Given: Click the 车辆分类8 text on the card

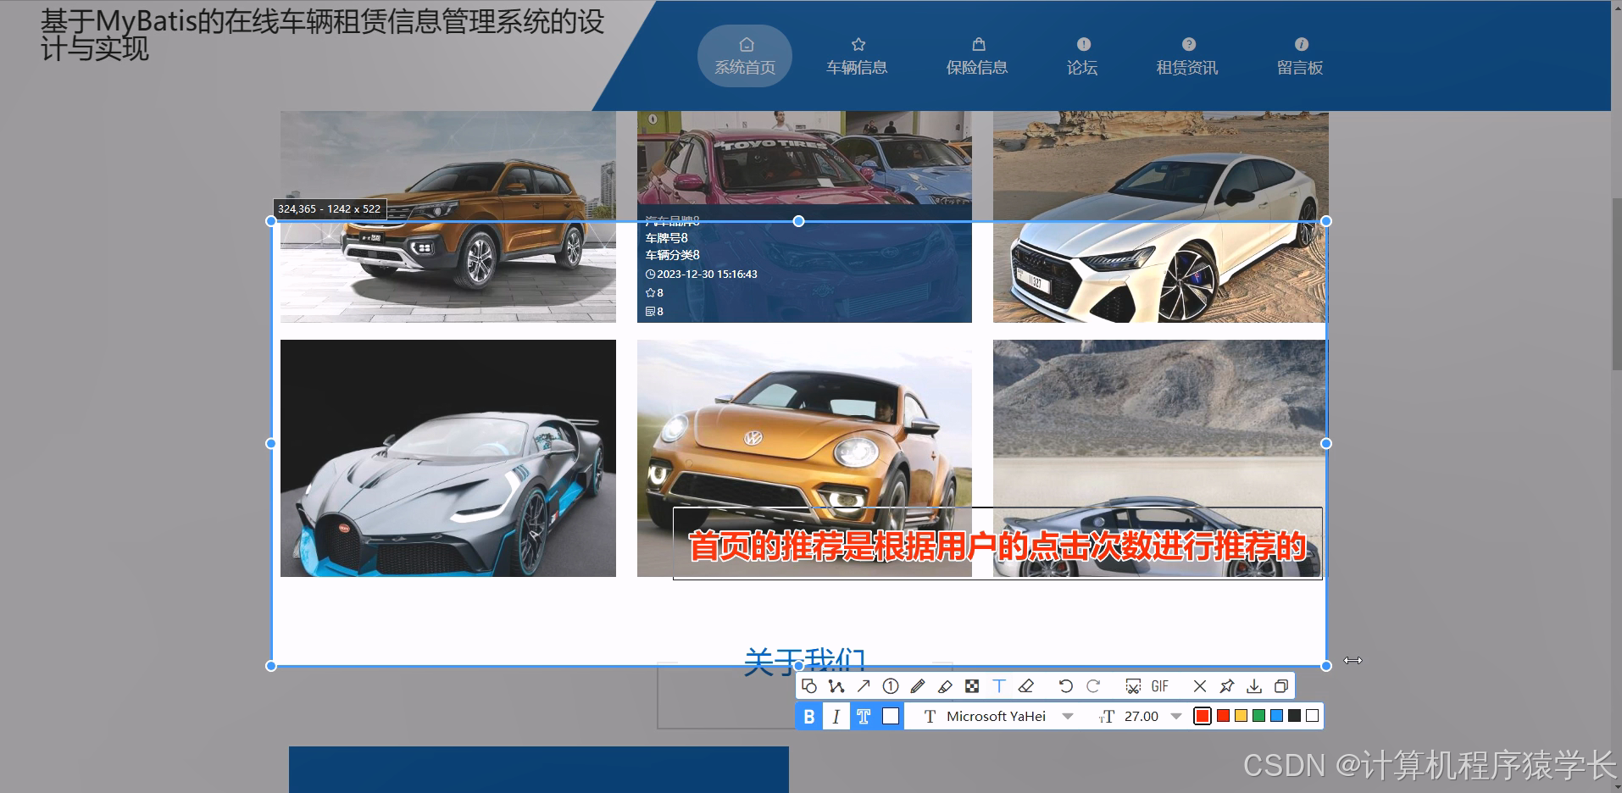Looking at the screenshot, I should pyautogui.click(x=673, y=255).
